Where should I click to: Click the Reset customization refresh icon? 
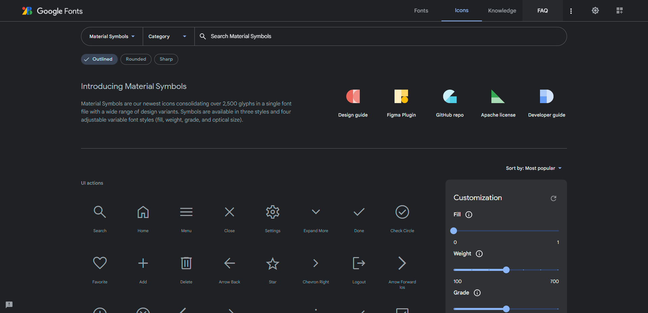point(553,198)
